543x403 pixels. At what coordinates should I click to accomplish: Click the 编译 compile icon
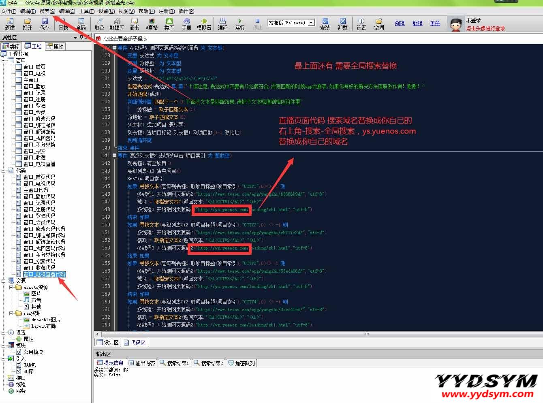(222, 24)
